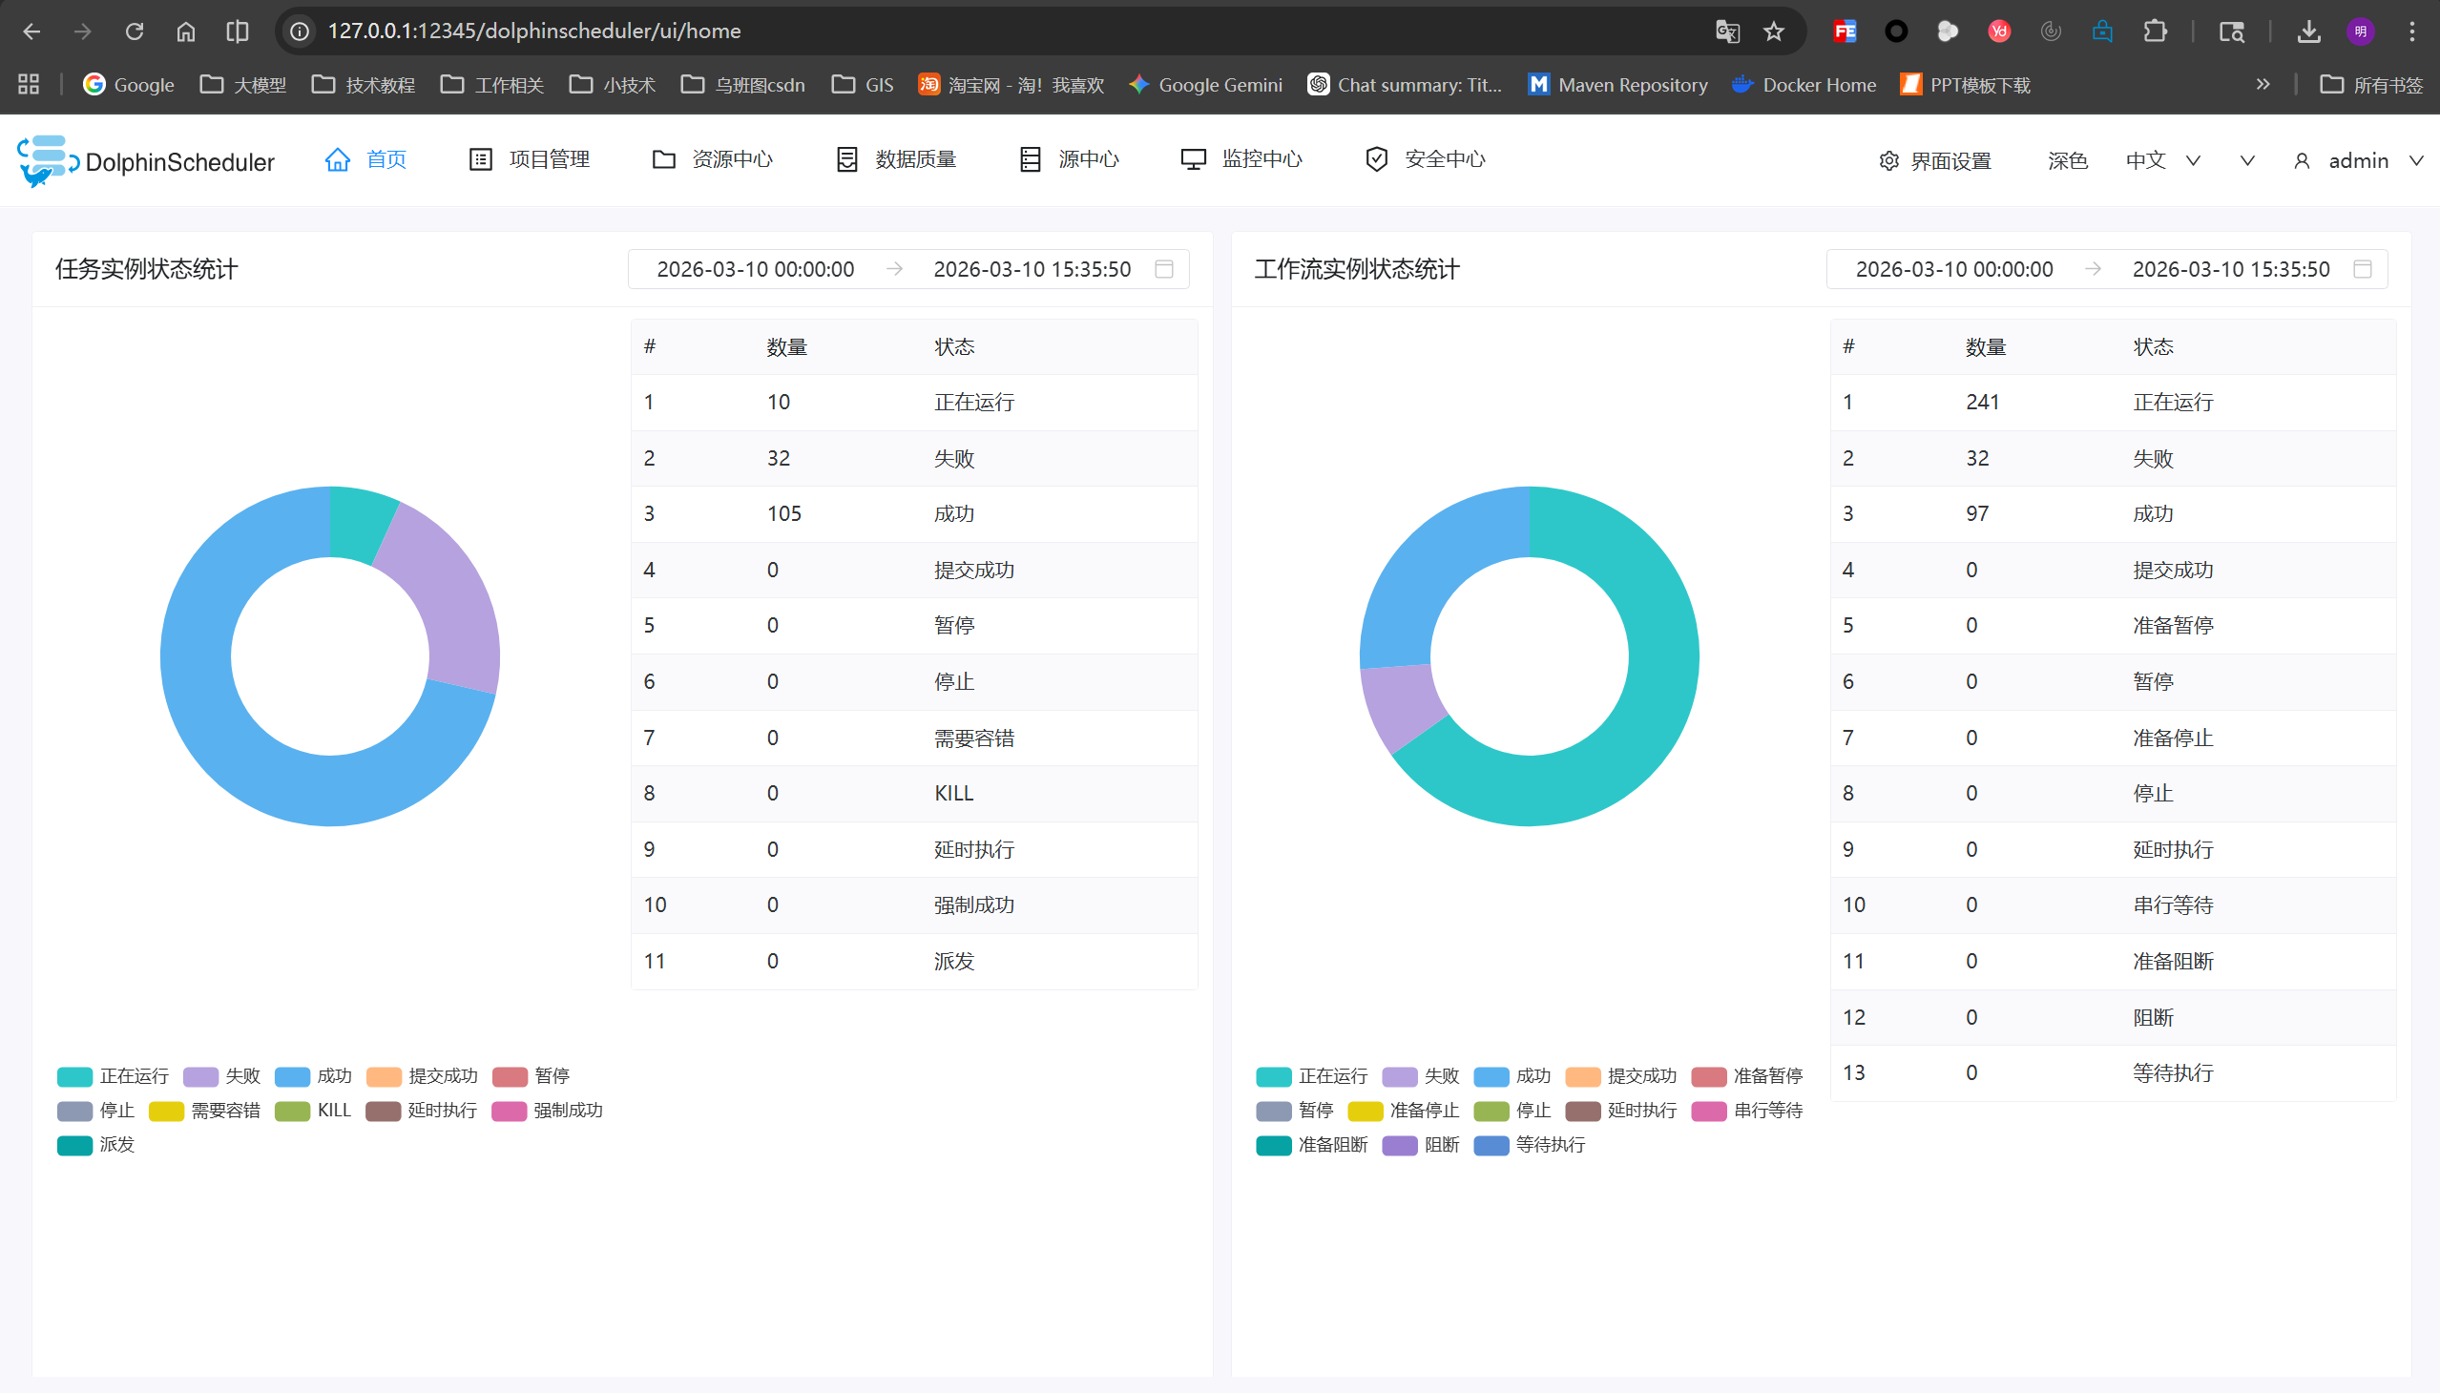Open the workflow statistics calendar picker
2440x1393 pixels.
tap(2362, 269)
